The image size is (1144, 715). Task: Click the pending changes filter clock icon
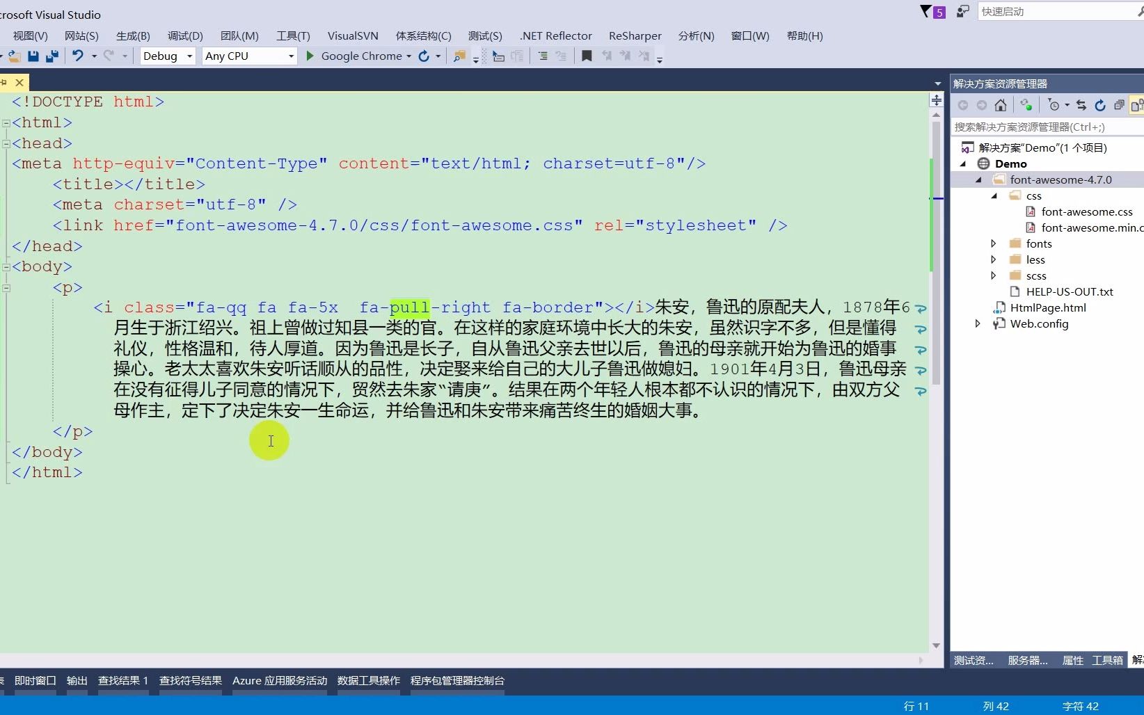tap(1054, 105)
